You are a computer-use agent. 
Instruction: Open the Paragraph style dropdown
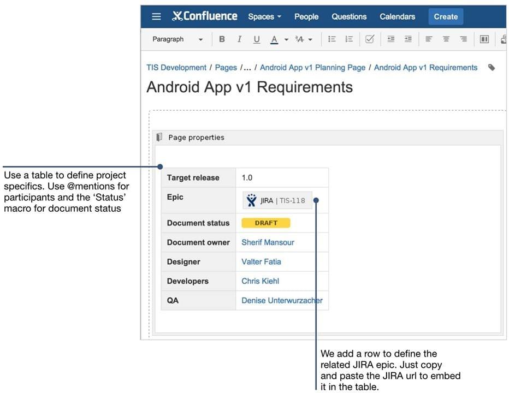pyautogui.click(x=177, y=39)
